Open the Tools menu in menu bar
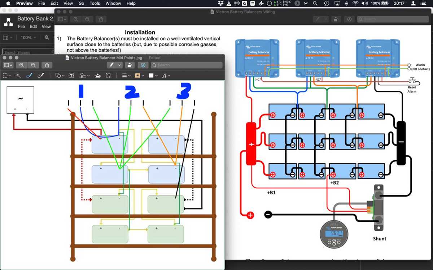433x270 pixels. coord(95,3)
